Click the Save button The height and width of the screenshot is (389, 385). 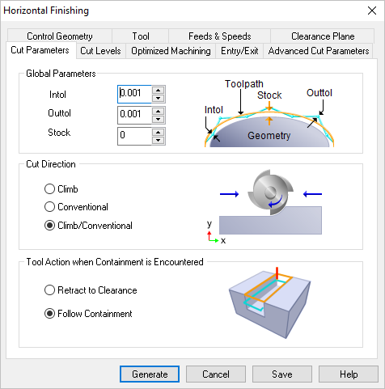pyautogui.click(x=282, y=374)
